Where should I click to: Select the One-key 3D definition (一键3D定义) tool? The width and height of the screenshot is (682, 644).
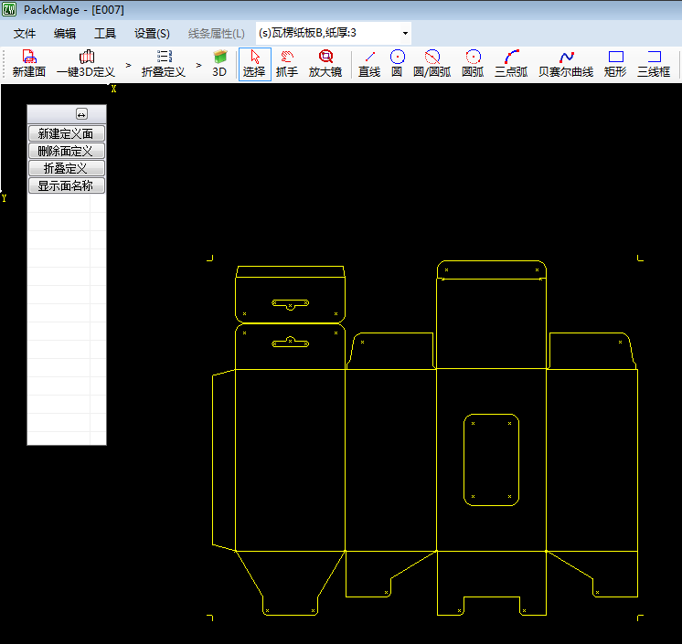click(x=86, y=64)
